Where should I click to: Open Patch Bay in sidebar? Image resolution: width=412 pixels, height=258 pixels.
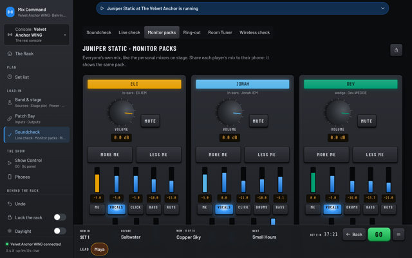click(37, 119)
